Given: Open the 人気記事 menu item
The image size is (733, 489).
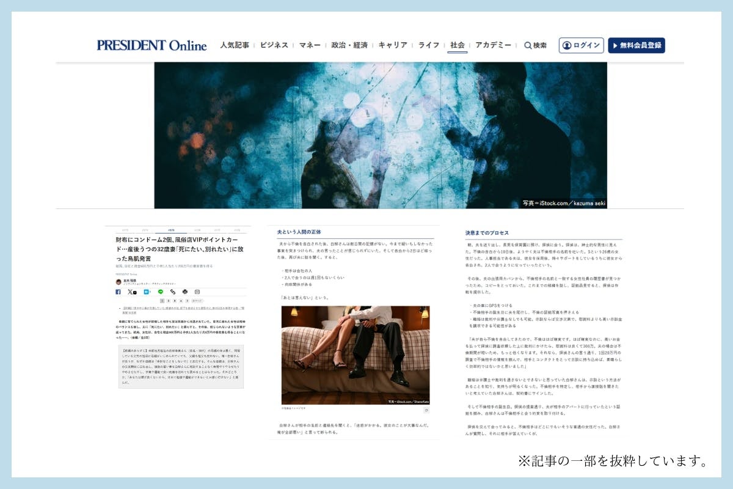Looking at the screenshot, I should (x=235, y=45).
